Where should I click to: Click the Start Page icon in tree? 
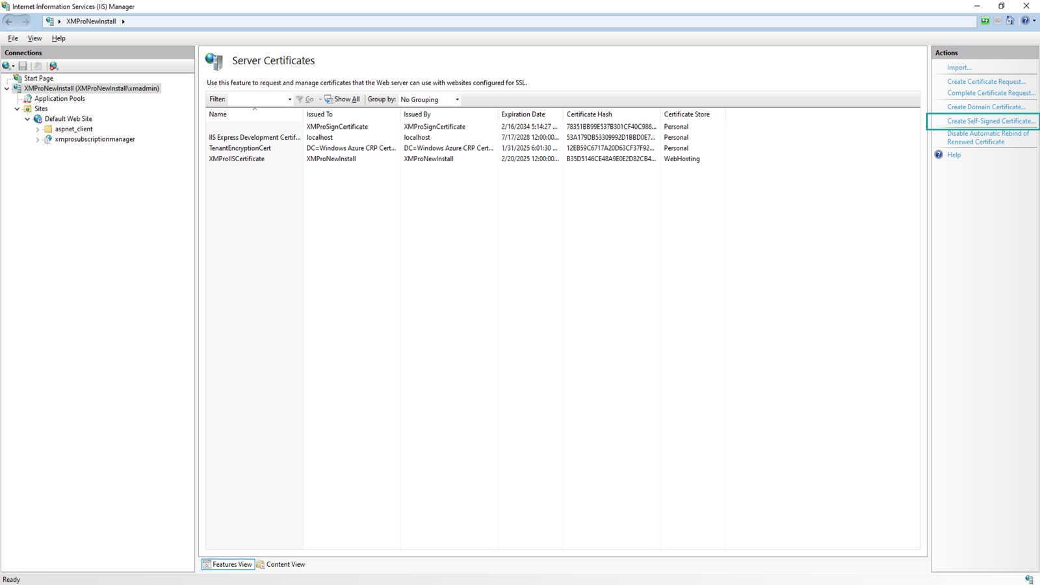[18, 78]
